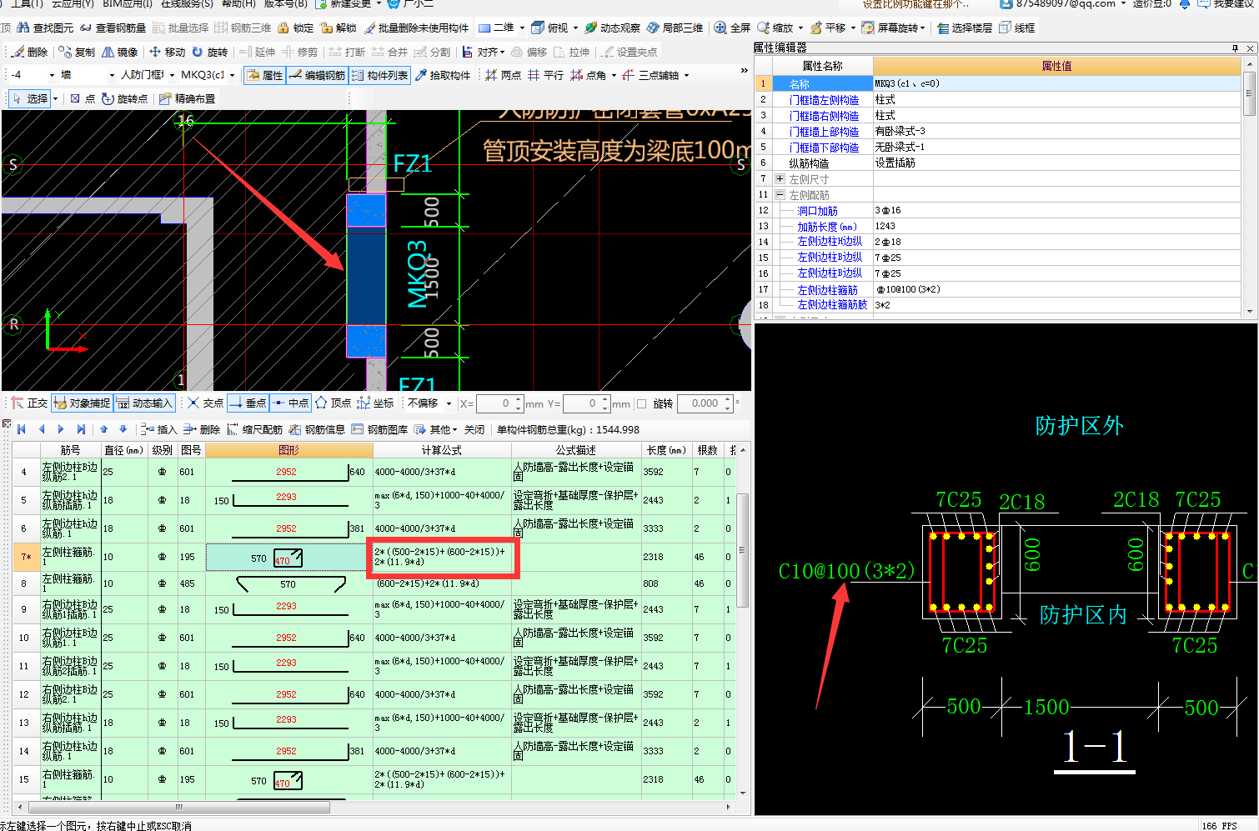Choose the 旋转点 rotate-point tool
The width and height of the screenshot is (1259, 831).
click(x=125, y=98)
